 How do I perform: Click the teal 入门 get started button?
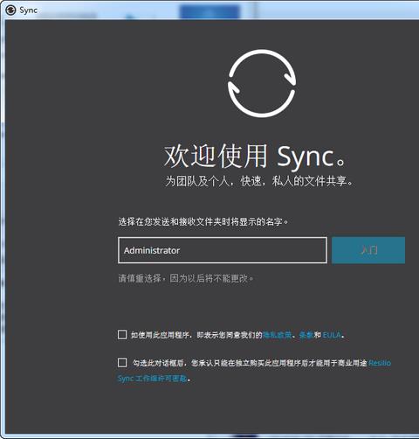tap(368, 250)
